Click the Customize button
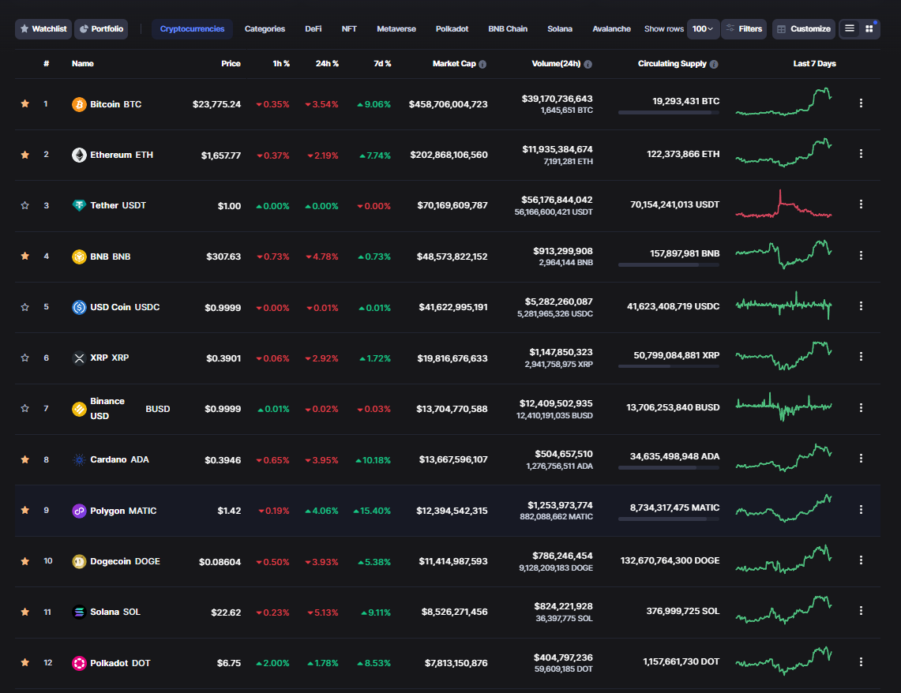 click(803, 28)
